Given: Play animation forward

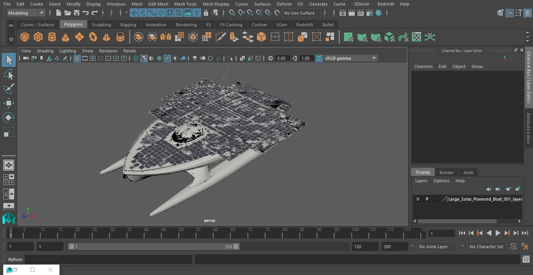Looking at the screenshot, I should (498, 233).
